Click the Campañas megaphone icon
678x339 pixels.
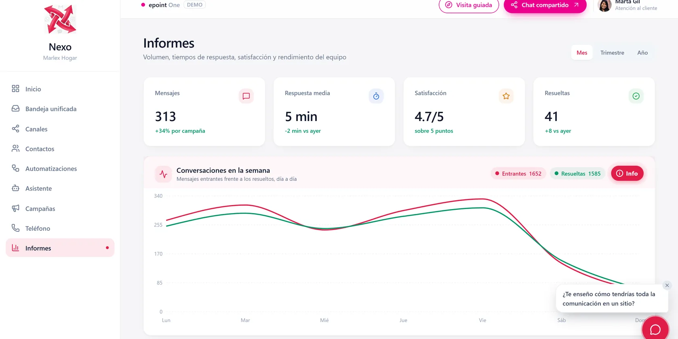(15, 208)
